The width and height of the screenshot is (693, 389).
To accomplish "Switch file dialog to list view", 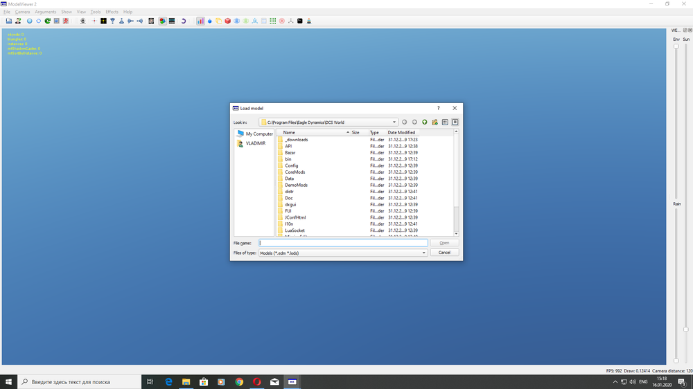I will (445, 123).
